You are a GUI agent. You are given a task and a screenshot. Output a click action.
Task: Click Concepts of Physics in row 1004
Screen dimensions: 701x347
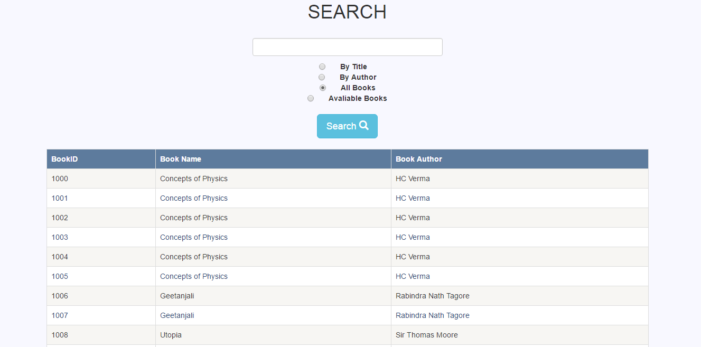click(x=194, y=257)
